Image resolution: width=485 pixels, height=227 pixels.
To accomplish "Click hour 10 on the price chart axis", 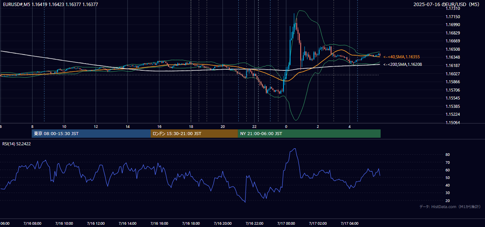I will pos(64,126).
